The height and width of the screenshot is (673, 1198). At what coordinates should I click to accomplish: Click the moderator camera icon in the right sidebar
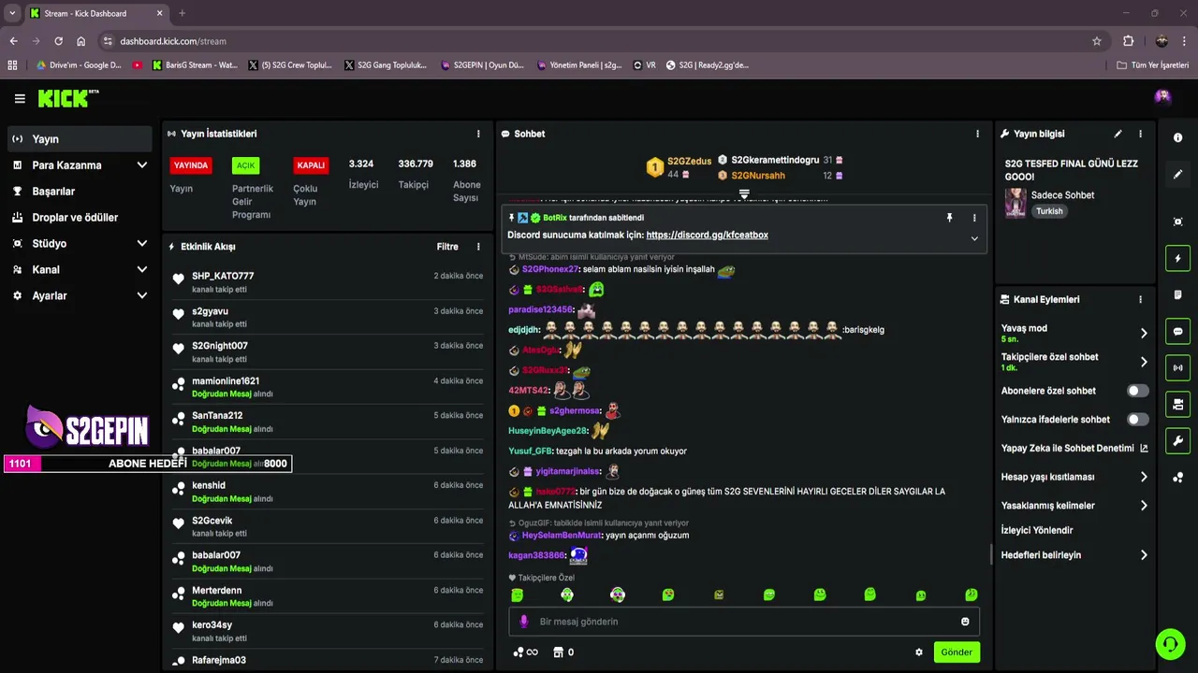click(x=1177, y=404)
